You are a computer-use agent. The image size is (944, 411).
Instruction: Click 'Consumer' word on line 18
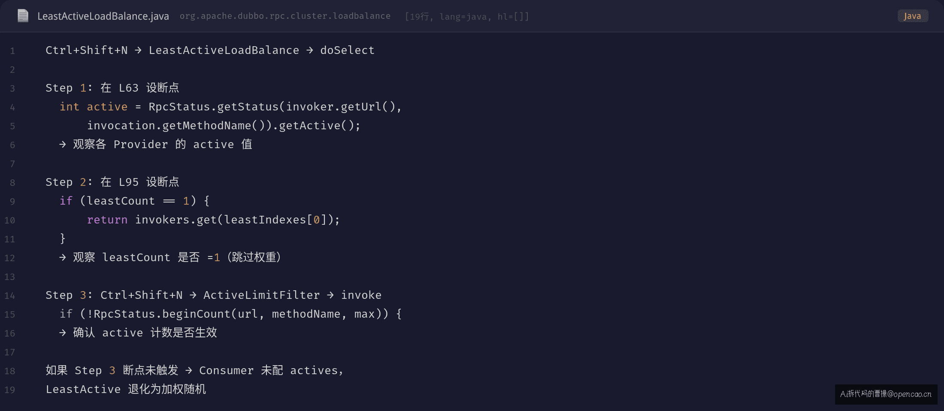click(x=226, y=370)
